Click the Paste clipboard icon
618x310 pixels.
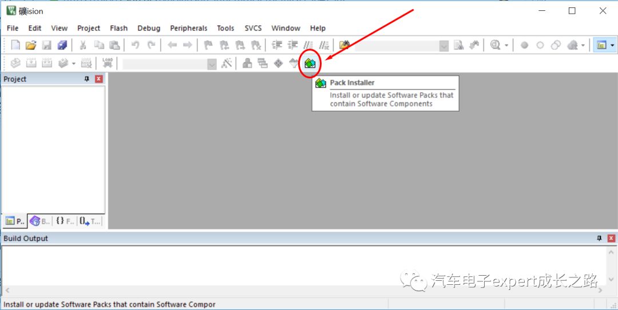[114, 45]
